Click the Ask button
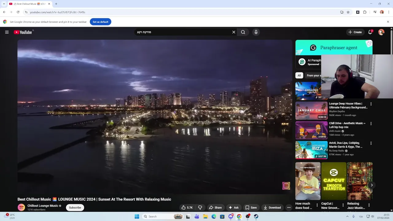The width and height of the screenshot is (393, 221). coord(233,207)
